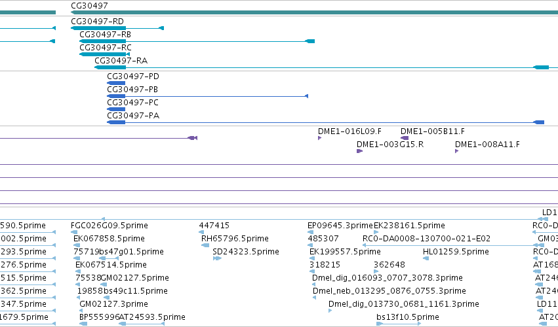Select Dmel_dig_013730_0681_1161.3prime label
This screenshot has height=327, width=558.
tap(403, 304)
